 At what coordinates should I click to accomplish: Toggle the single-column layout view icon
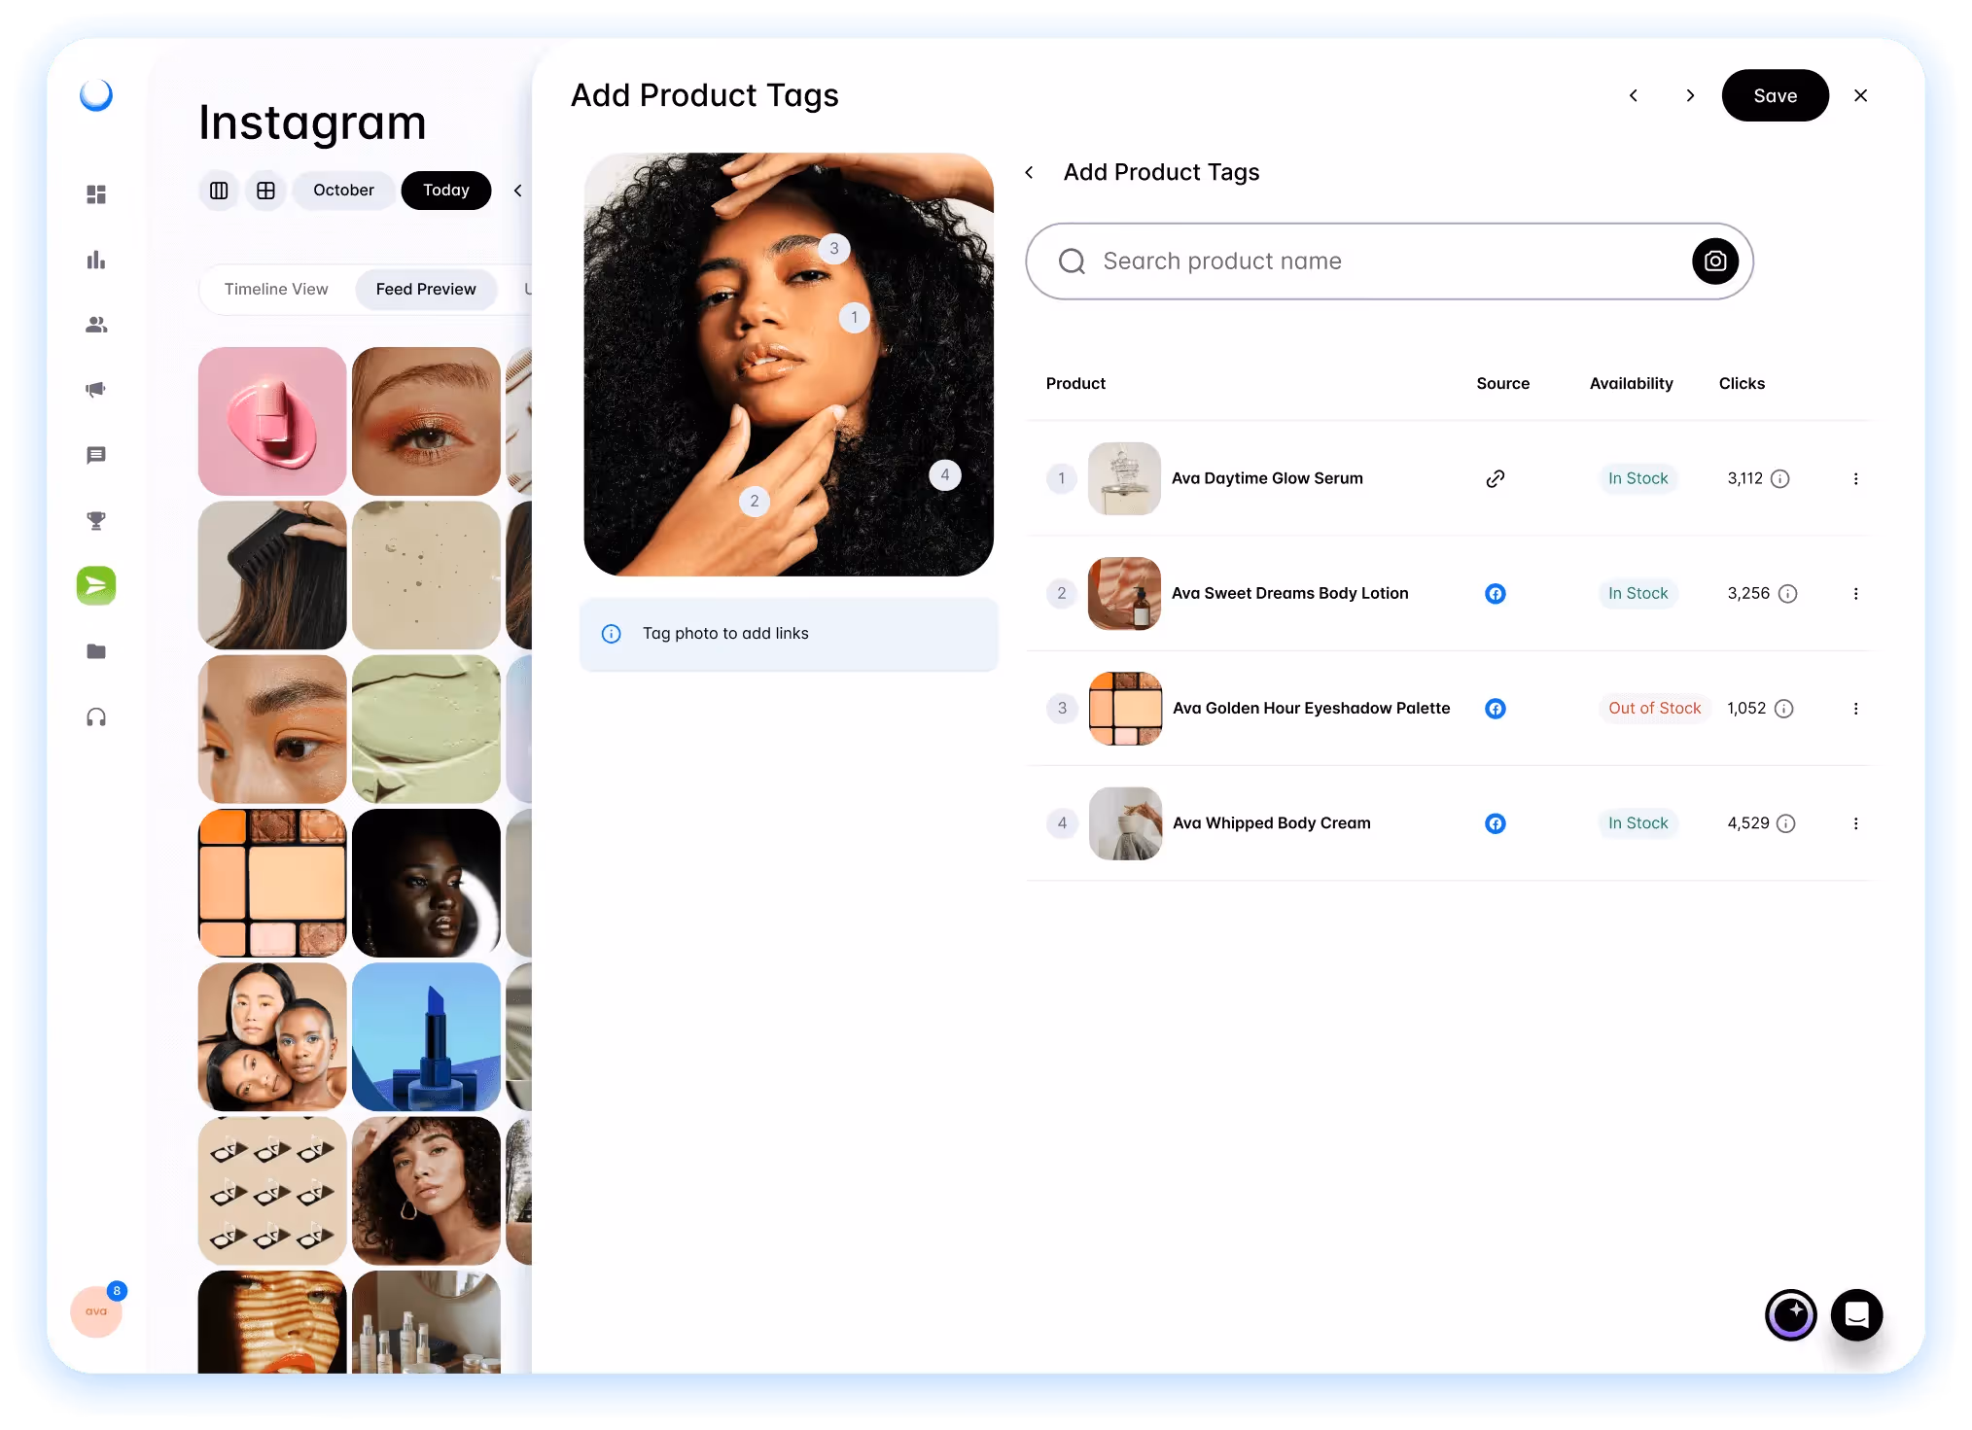218,191
